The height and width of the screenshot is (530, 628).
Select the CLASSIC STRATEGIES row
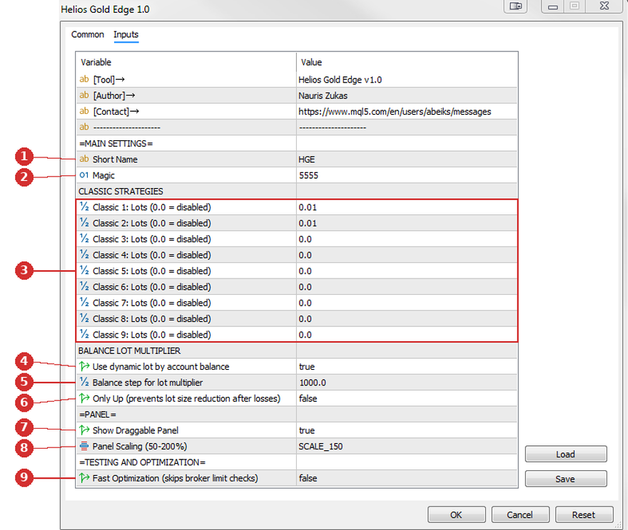(x=296, y=191)
